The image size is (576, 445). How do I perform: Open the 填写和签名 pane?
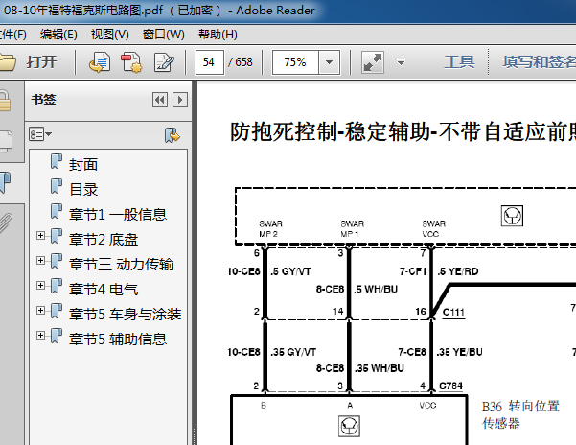click(x=540, y=61)
